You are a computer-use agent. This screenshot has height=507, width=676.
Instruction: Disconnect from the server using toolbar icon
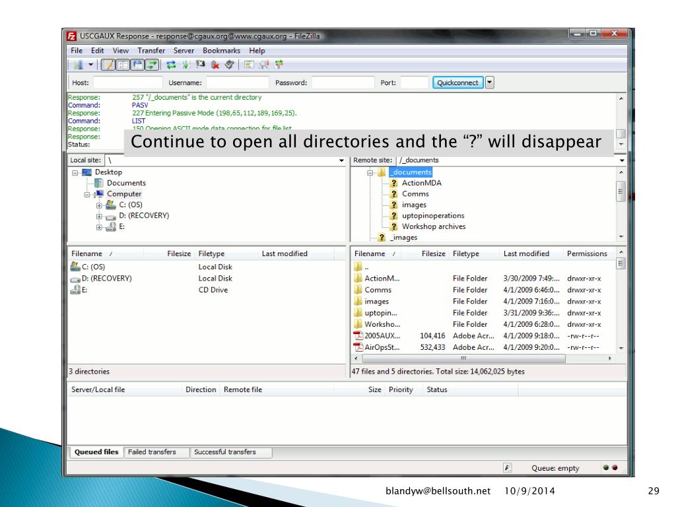coord(215,65)
